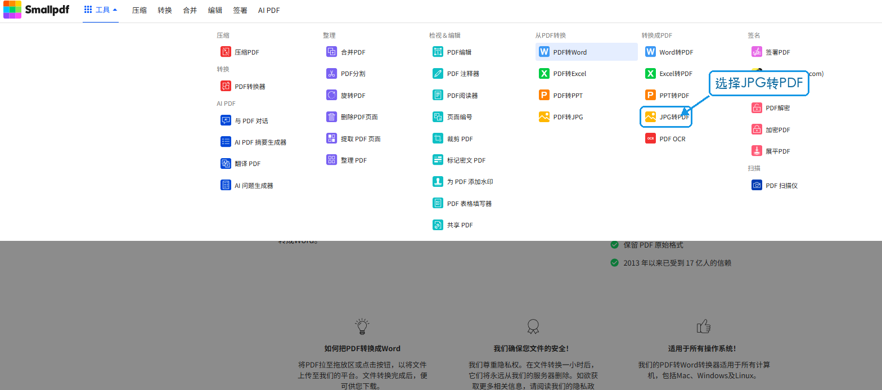Screen dimensions: 882x390
Task: Open the AI PDF menu item
Action: tap(269, 10)
